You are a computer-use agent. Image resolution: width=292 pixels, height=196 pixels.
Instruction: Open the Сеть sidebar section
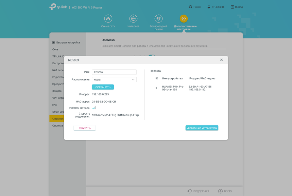tap(55, 49)
